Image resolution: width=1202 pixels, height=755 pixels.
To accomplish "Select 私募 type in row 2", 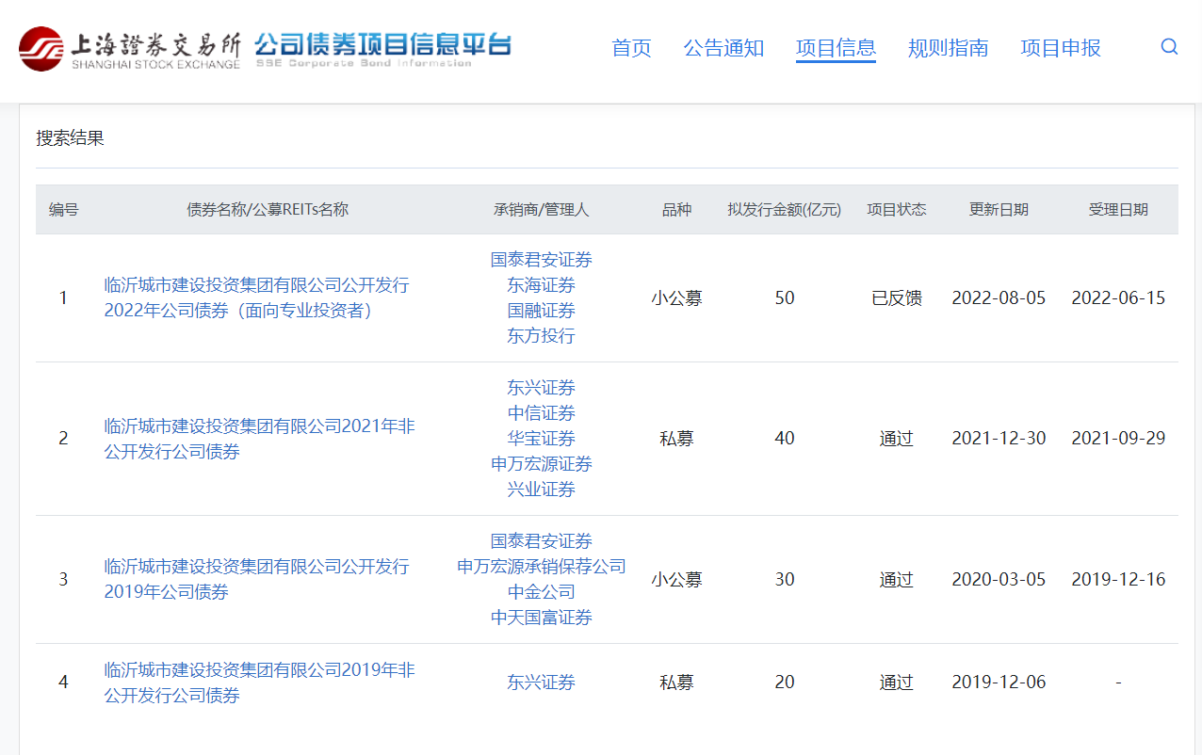I will pyautogui.click(x=676, y=439).
